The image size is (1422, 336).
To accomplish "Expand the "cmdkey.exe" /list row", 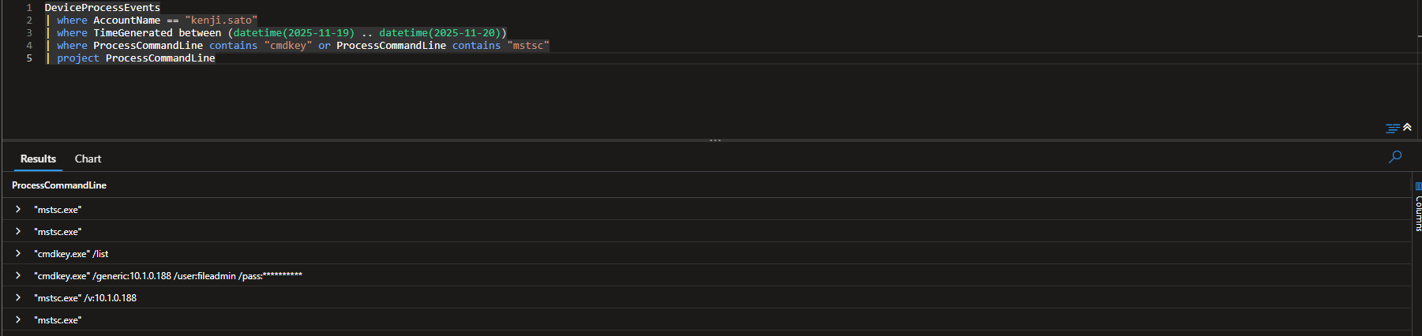I will (x=18, y=253).
